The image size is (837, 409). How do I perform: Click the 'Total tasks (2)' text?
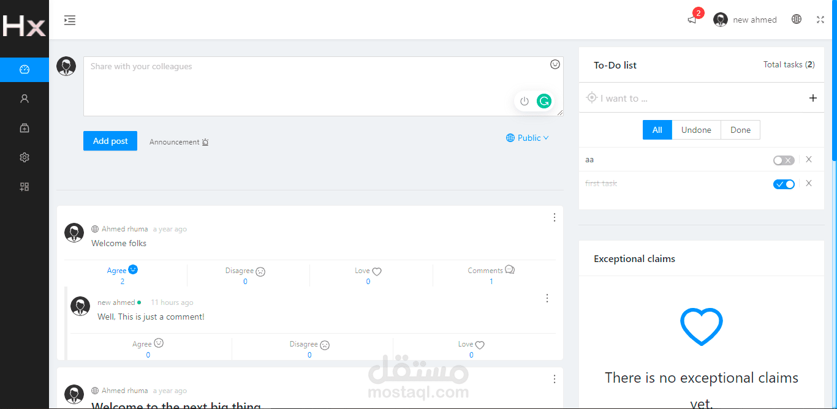[x=789, y=64]
